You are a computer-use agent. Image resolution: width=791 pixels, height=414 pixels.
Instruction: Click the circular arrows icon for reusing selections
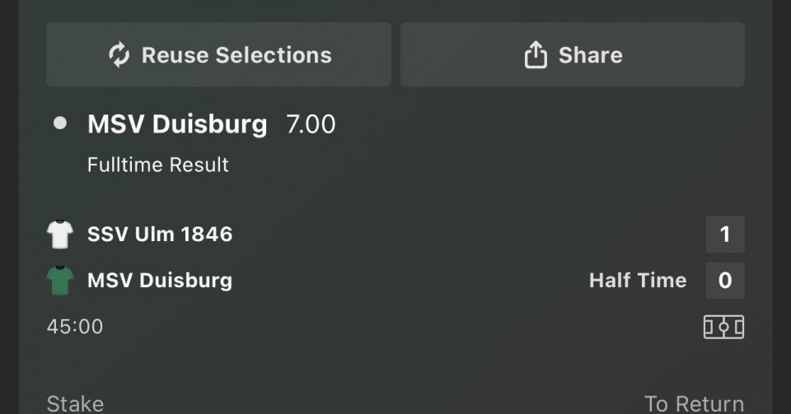[119, 55]
